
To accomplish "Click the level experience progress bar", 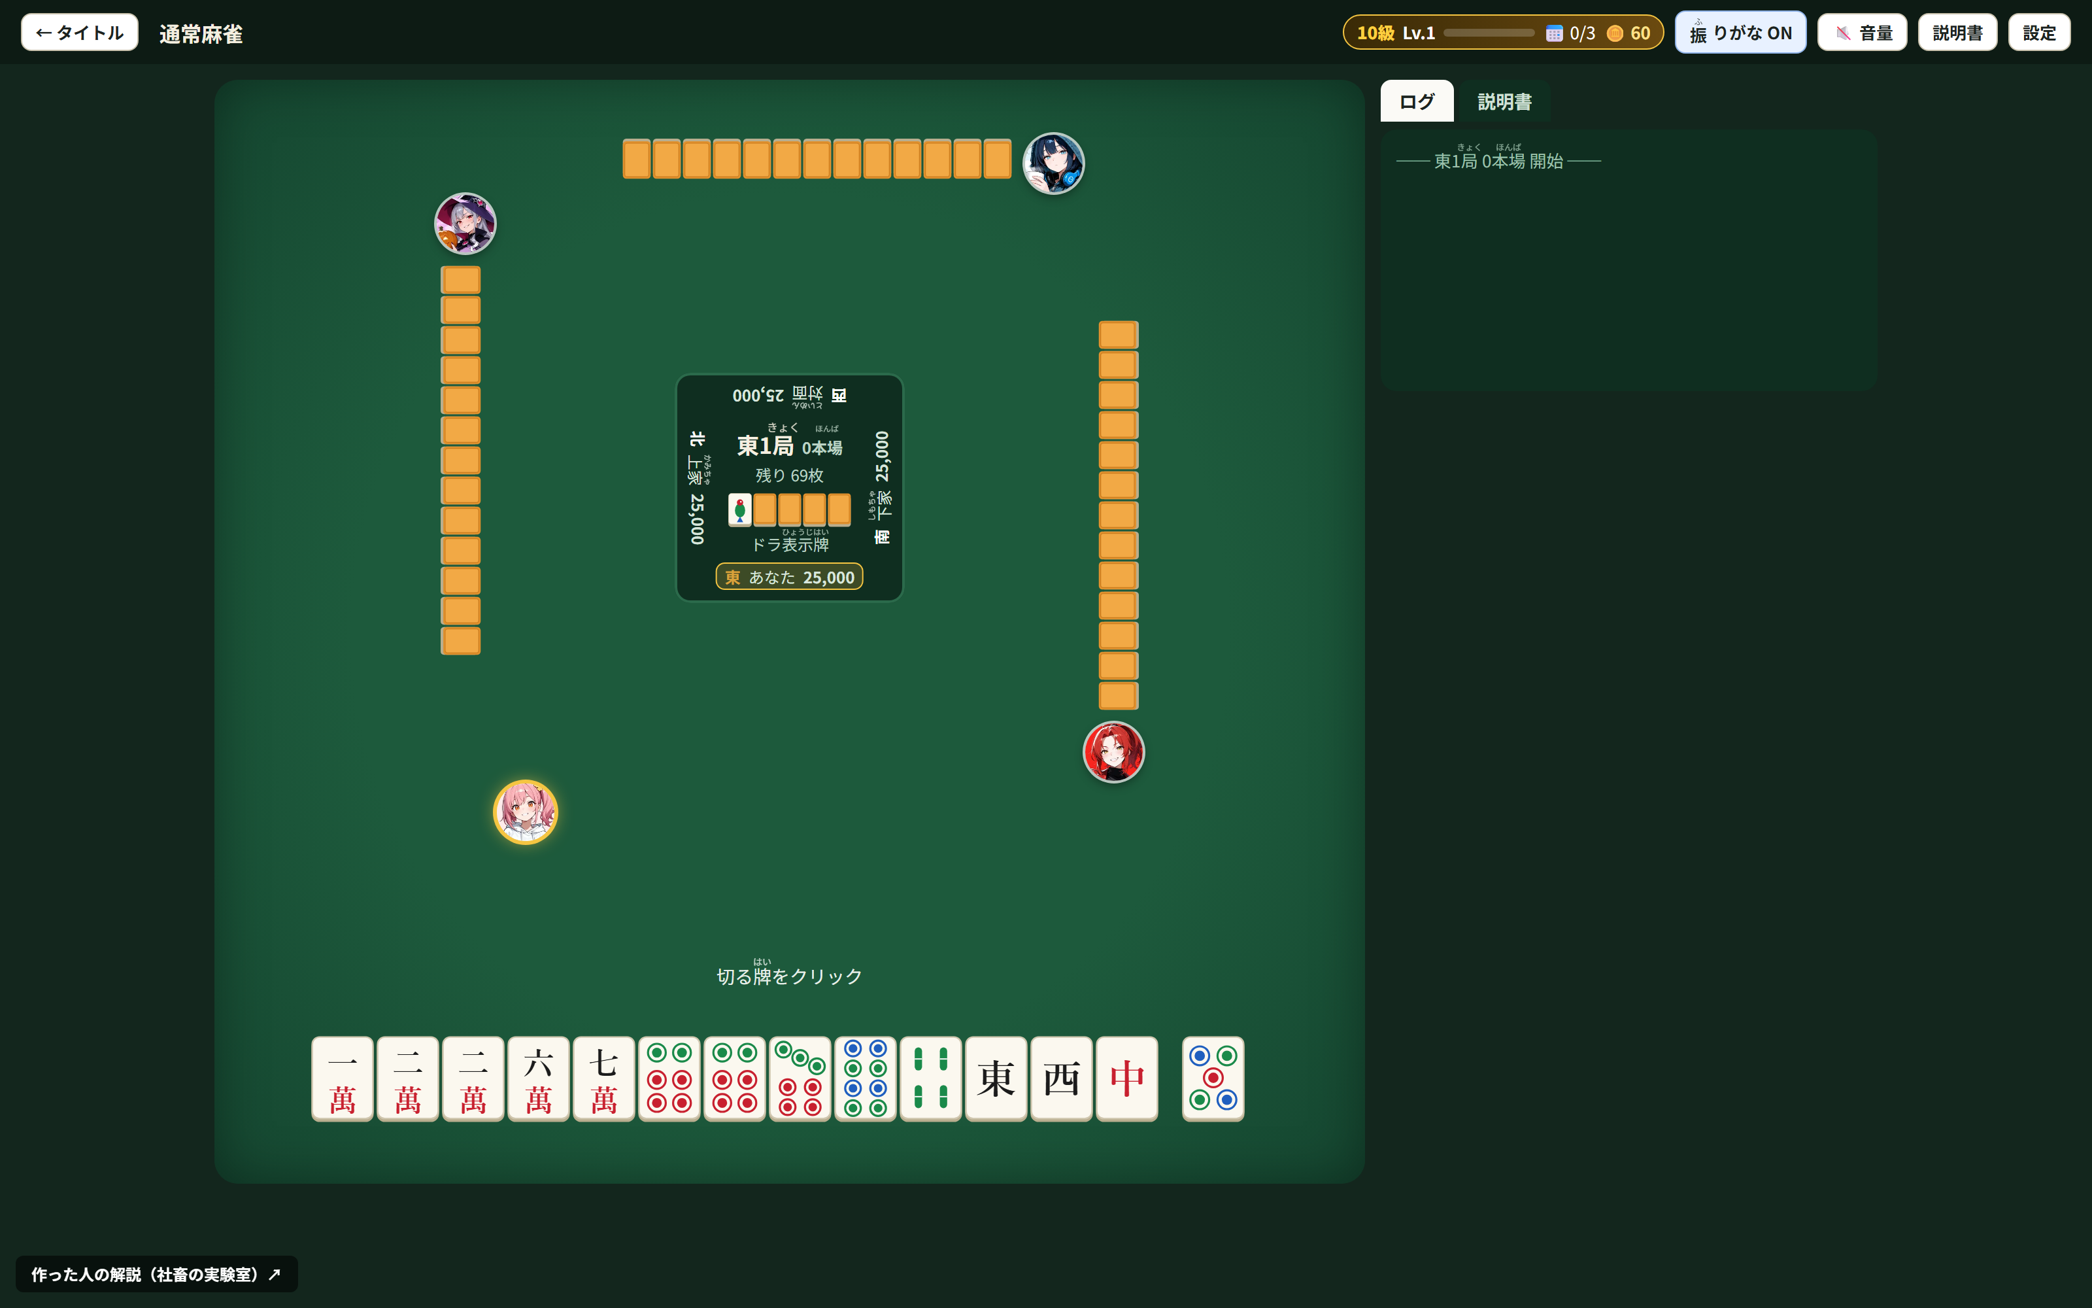I will (x=1489, y=33).
